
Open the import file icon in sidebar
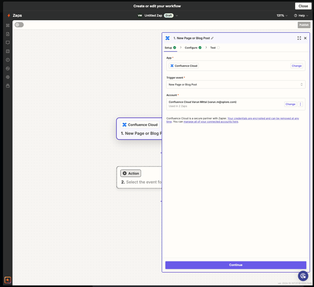(x=7, y=34)
